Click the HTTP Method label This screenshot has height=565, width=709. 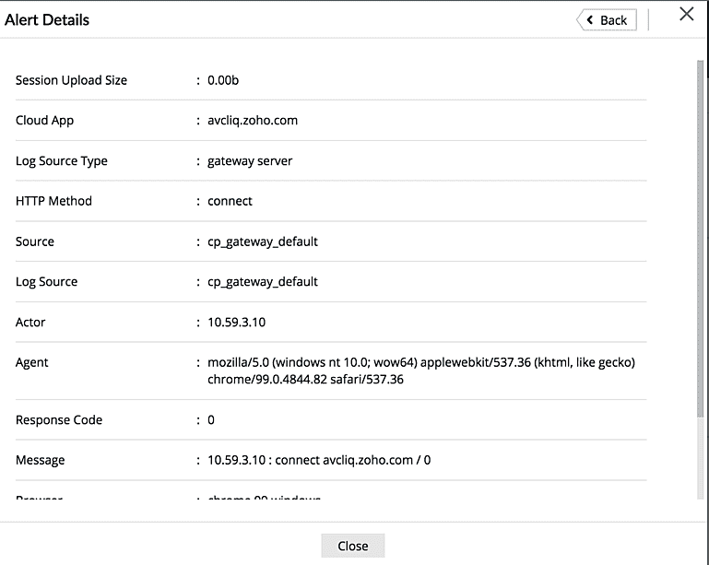(53, 201)
